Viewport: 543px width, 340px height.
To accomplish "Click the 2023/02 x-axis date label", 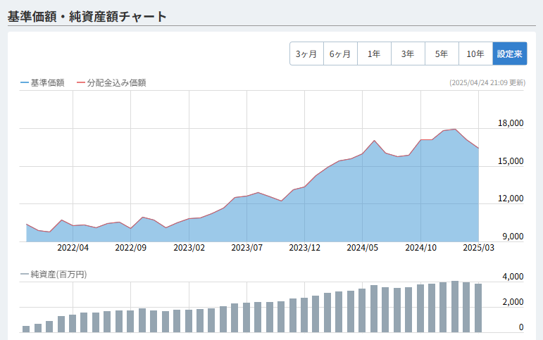I will [189, 248].
